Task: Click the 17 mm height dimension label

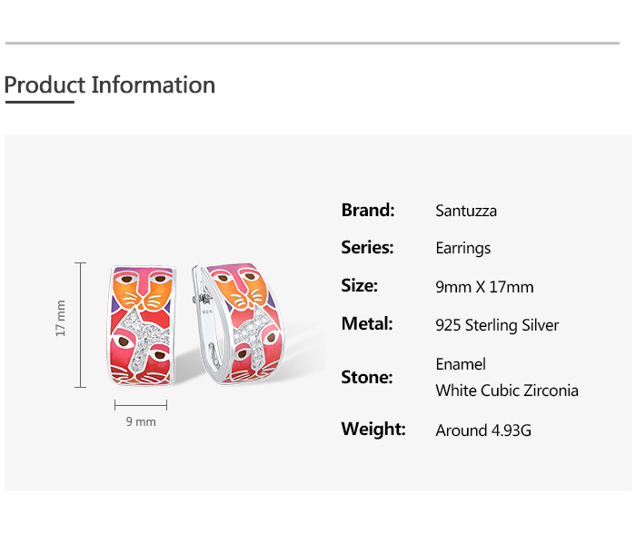Action: tap(62, 319)
